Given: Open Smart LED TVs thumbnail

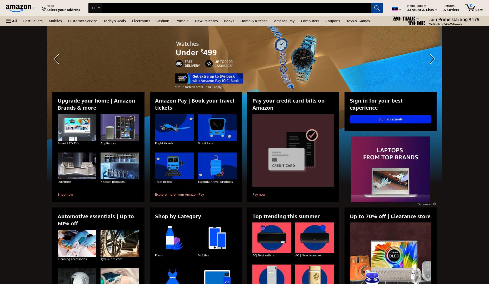Looking at the screenshot, I should click(x=77, y=128).
